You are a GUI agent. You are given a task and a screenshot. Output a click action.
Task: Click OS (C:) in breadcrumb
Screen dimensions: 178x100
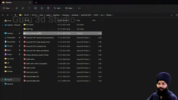pyautogui.click(x=34, y=15)
